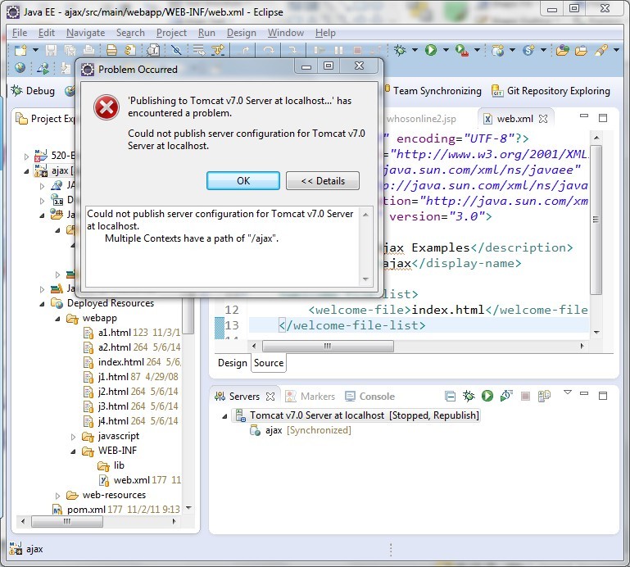Image resolution: width=630 pixels, height=567 pixels.
Task: Expand the web-resources folder
Action: (59, 495)
